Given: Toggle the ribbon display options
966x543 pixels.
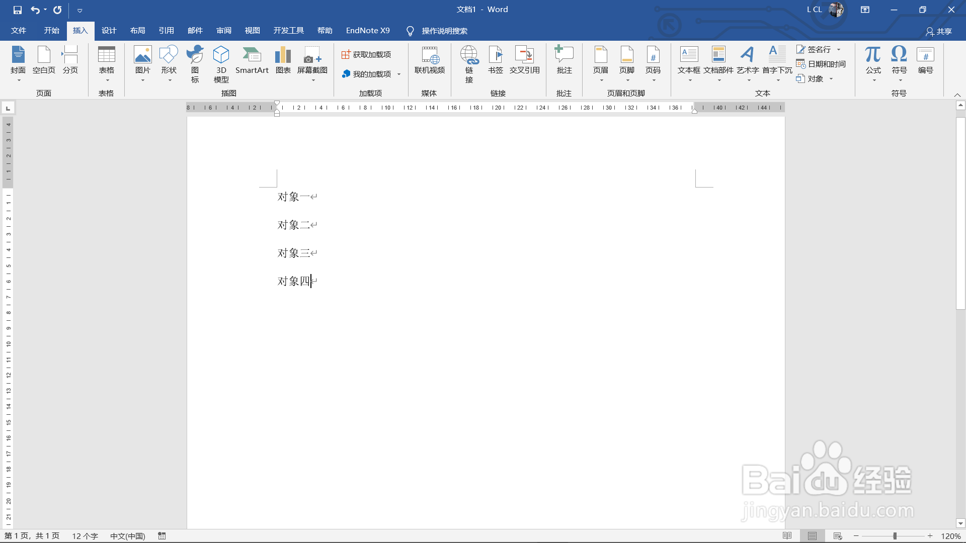Looking at the screenshot, I should (x=865, y=10).
